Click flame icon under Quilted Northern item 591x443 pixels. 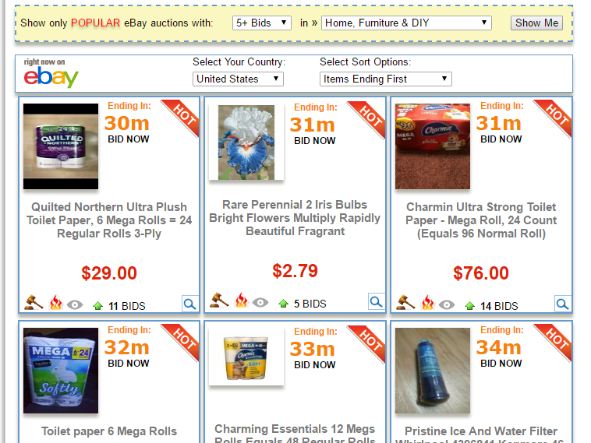[x=55, y=303]
